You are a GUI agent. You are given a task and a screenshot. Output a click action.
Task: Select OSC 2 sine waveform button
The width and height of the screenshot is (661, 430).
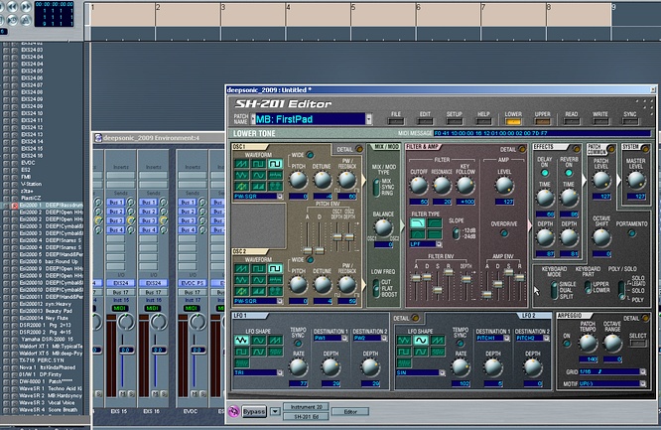pyautogui.click(x=258, y=280)
